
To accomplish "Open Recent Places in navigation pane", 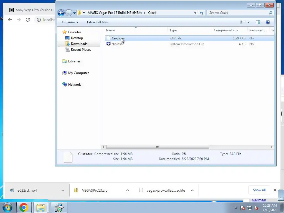I will [x=81, y=49].
